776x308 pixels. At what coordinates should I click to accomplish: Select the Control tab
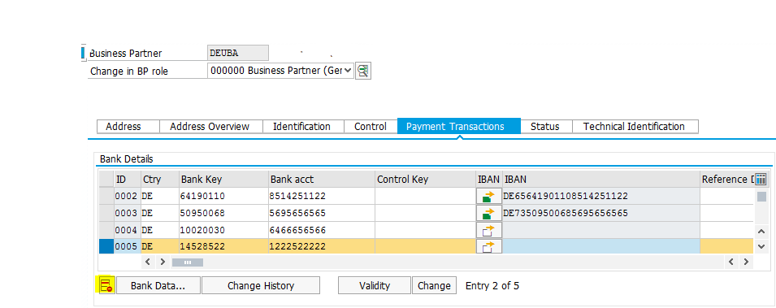click(x=371, y=126)
